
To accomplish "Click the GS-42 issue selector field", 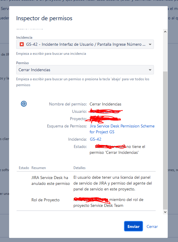I will (x=85, y=44).
